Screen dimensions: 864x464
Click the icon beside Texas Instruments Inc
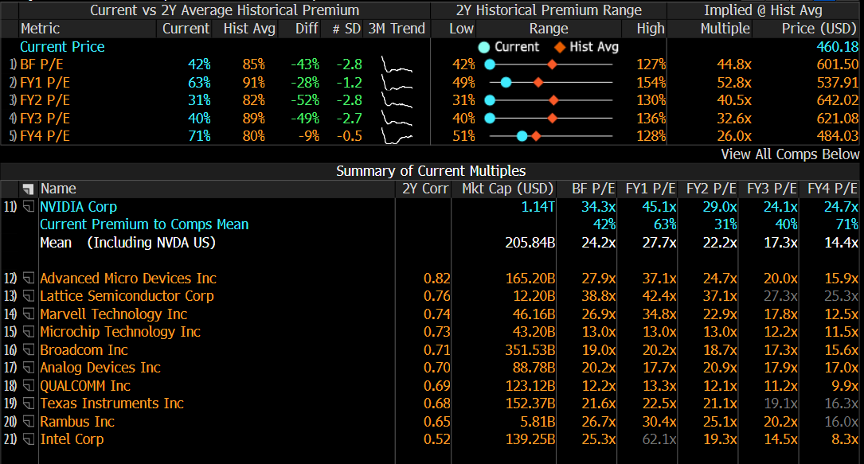pos(29,404)
